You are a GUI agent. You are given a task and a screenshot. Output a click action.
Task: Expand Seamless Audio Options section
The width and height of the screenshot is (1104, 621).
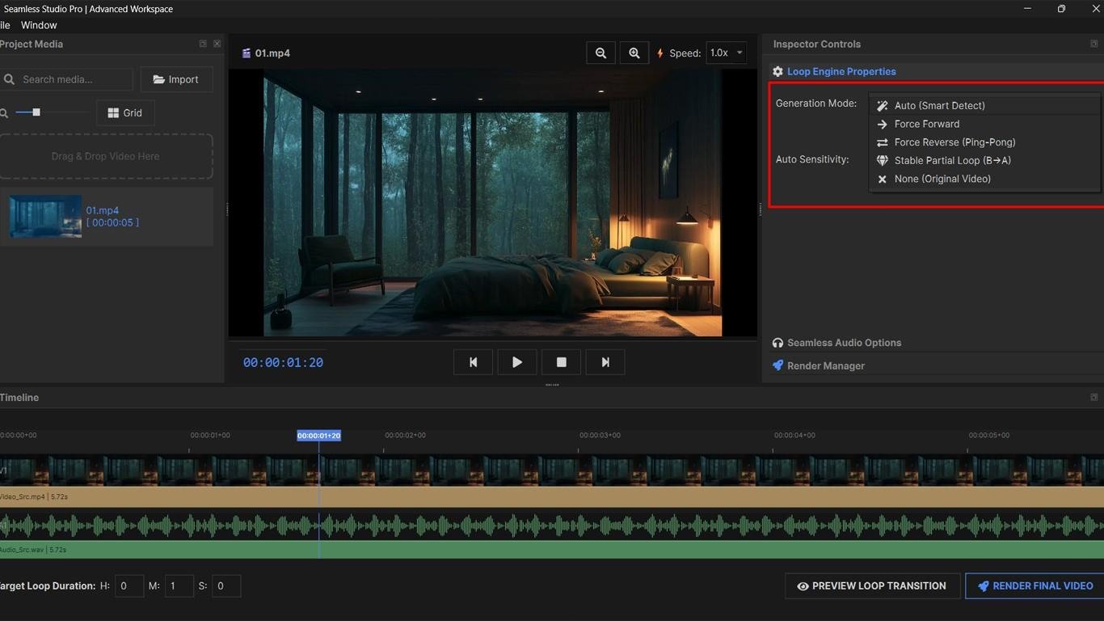tap(844, 343)
